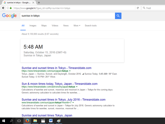The image size is (165, 124).
Task: Reload the page with the refresh icon
Action: [x=138, y=8]
